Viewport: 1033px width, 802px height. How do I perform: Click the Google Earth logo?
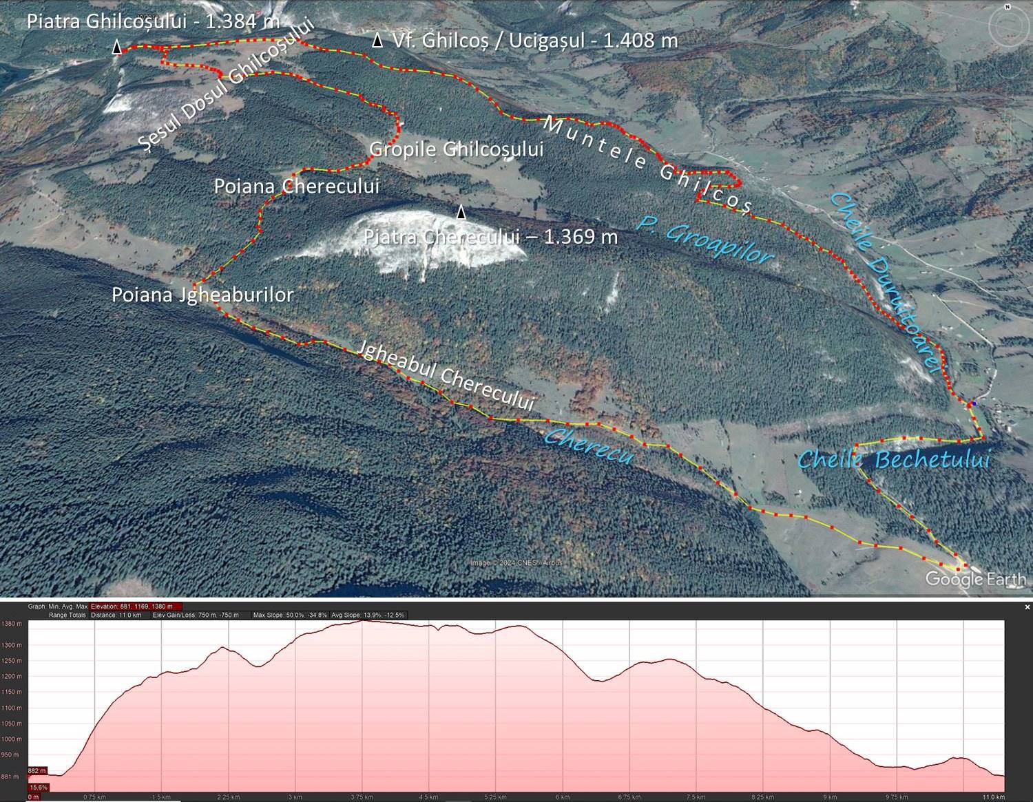coord(975,579)
